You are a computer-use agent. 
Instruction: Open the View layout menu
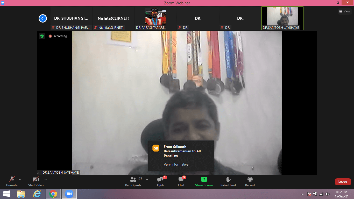point(344,11)
